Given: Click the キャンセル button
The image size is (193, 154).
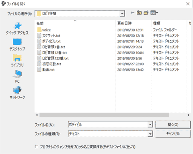Looking at the screenshot, I should click(x=173, y=133).
